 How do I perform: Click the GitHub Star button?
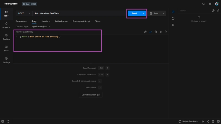click(26, 4)
